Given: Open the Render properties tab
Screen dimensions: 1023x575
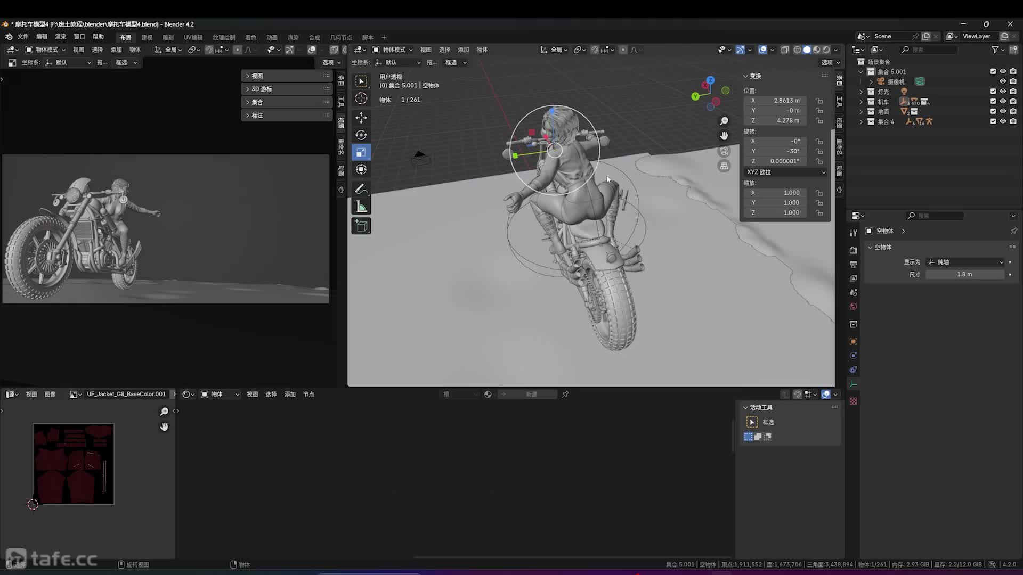Looking at the screenshot, I should click(853, 250).
